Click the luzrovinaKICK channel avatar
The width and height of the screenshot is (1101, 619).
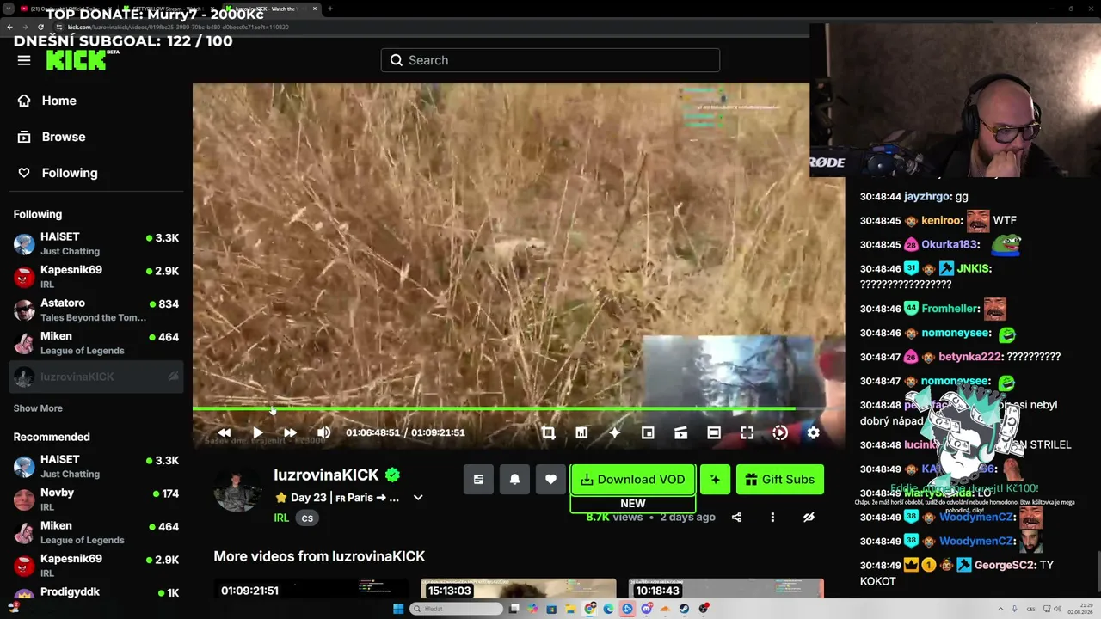click(237, 490)
